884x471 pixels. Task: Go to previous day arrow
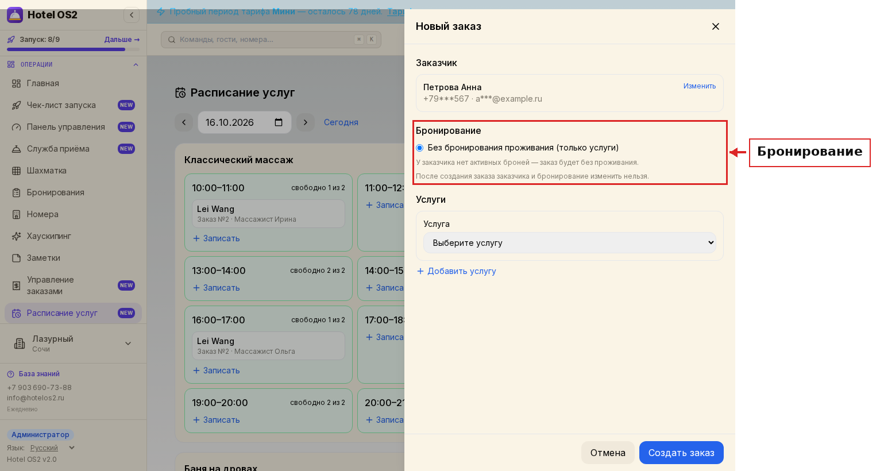[x=184, y=122]
